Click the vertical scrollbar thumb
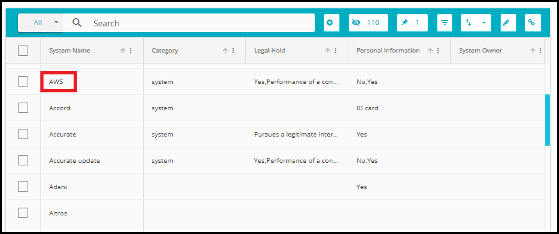The image size is (559, 234). point(547,121)
